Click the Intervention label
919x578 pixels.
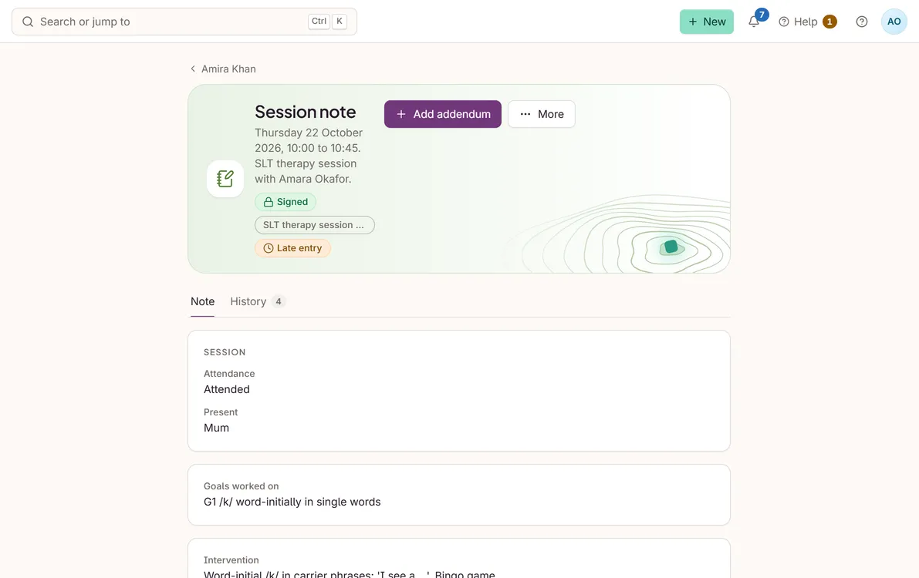(231, 560)
